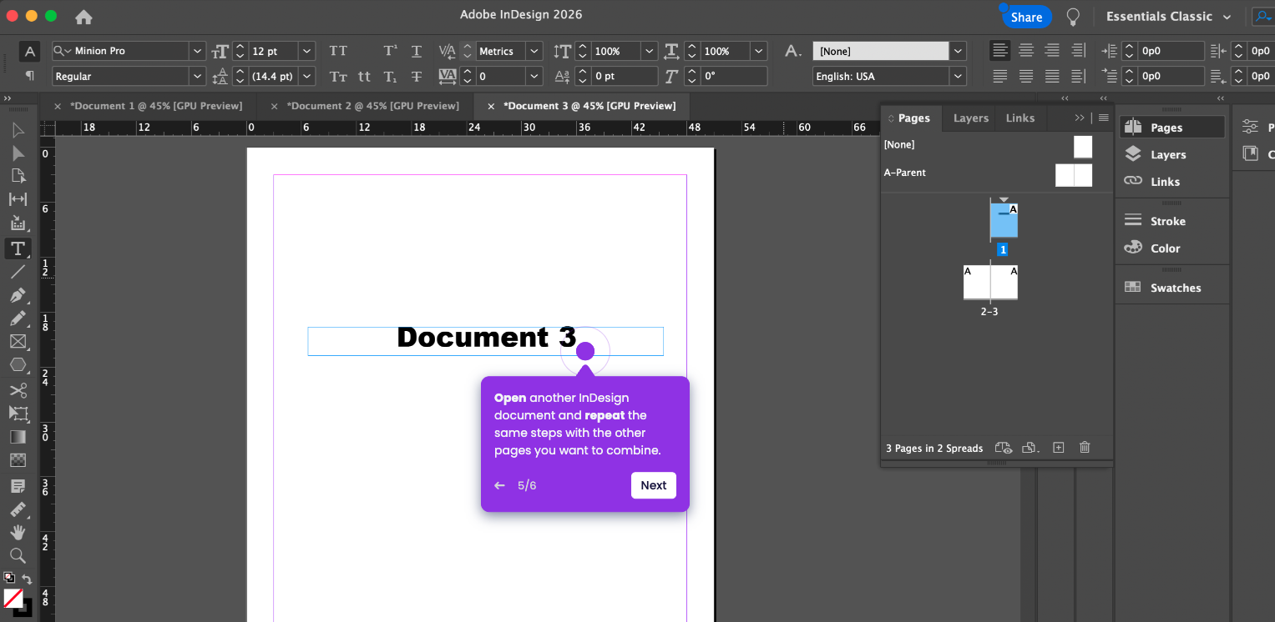
Task: Select the Rectangle Frame tool
Action: (x=18, y=342)
